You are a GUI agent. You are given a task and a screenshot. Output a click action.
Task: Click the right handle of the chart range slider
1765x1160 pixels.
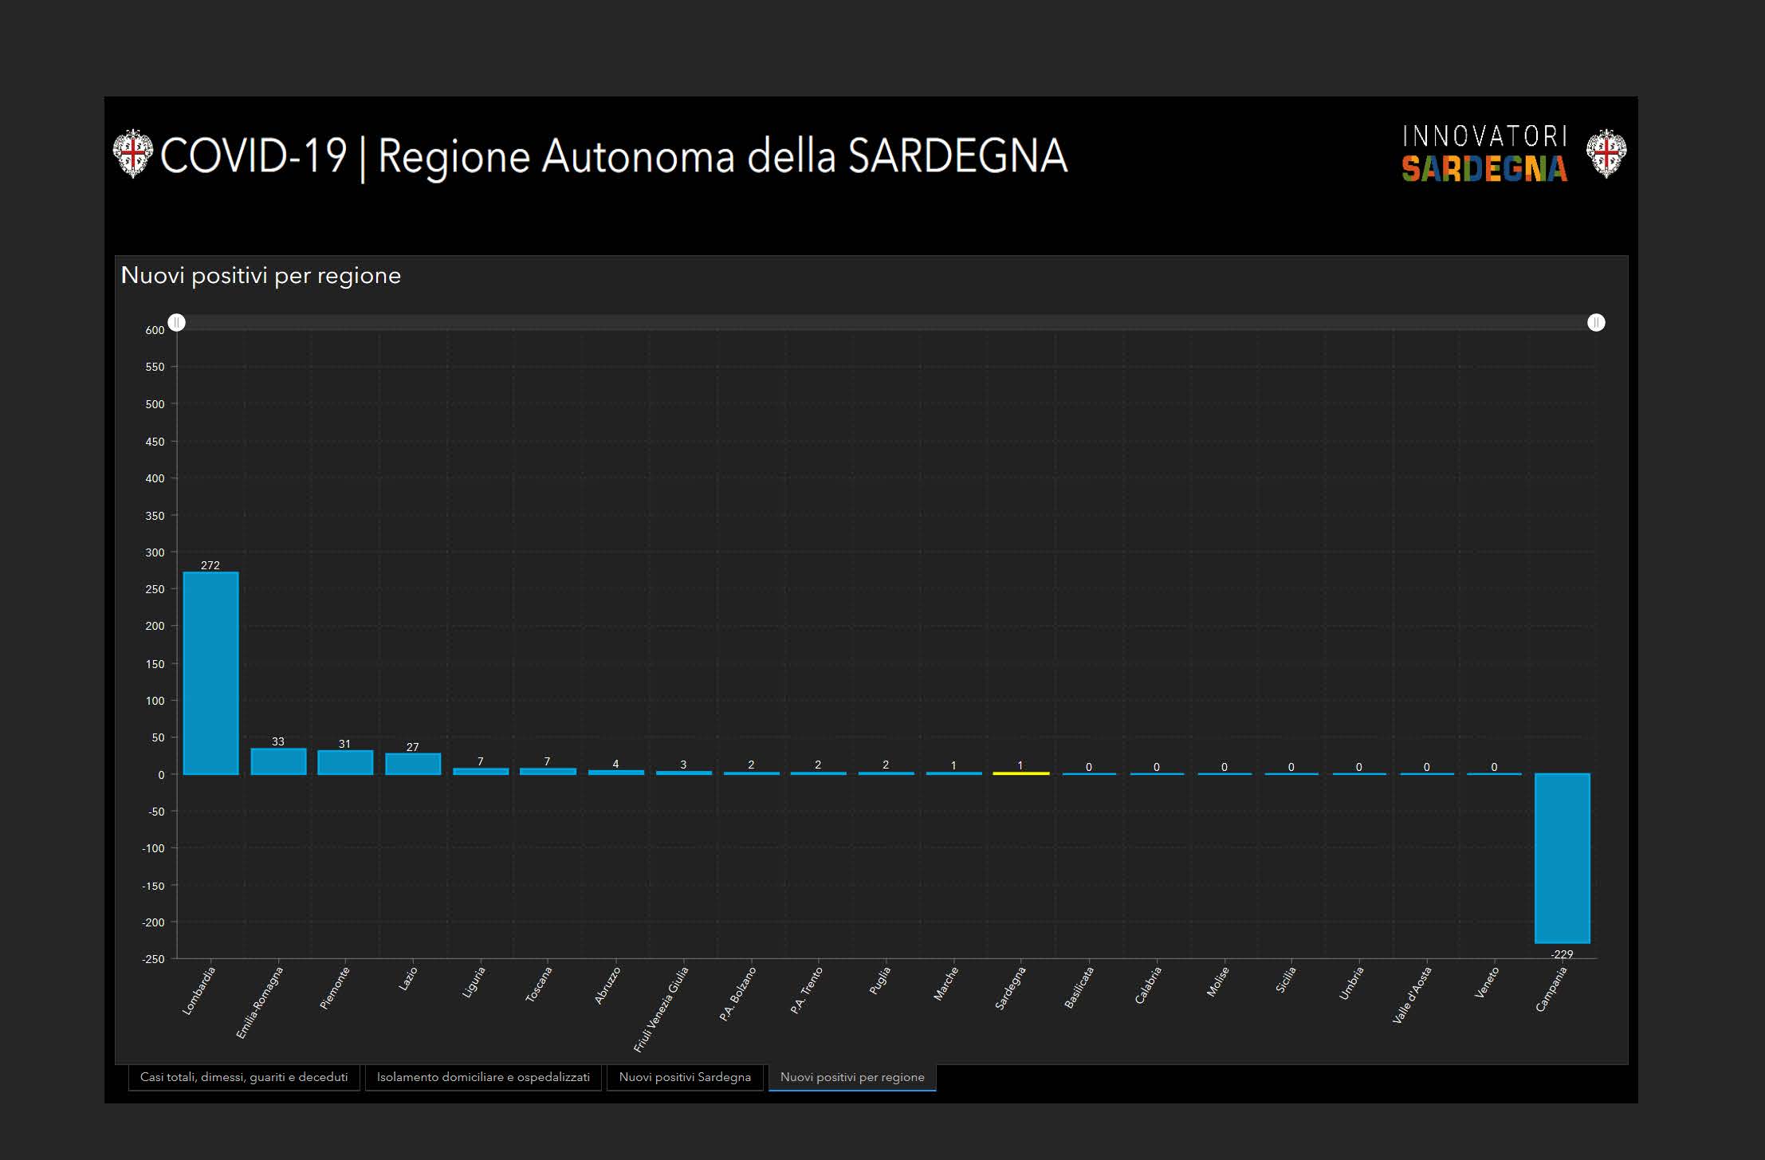tap(1596, 322)
